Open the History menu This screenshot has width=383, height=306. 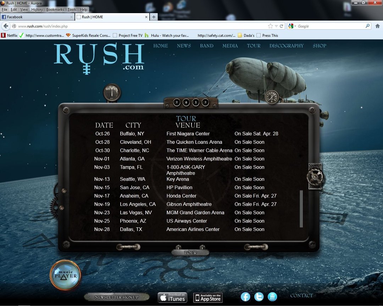(37, 10)
